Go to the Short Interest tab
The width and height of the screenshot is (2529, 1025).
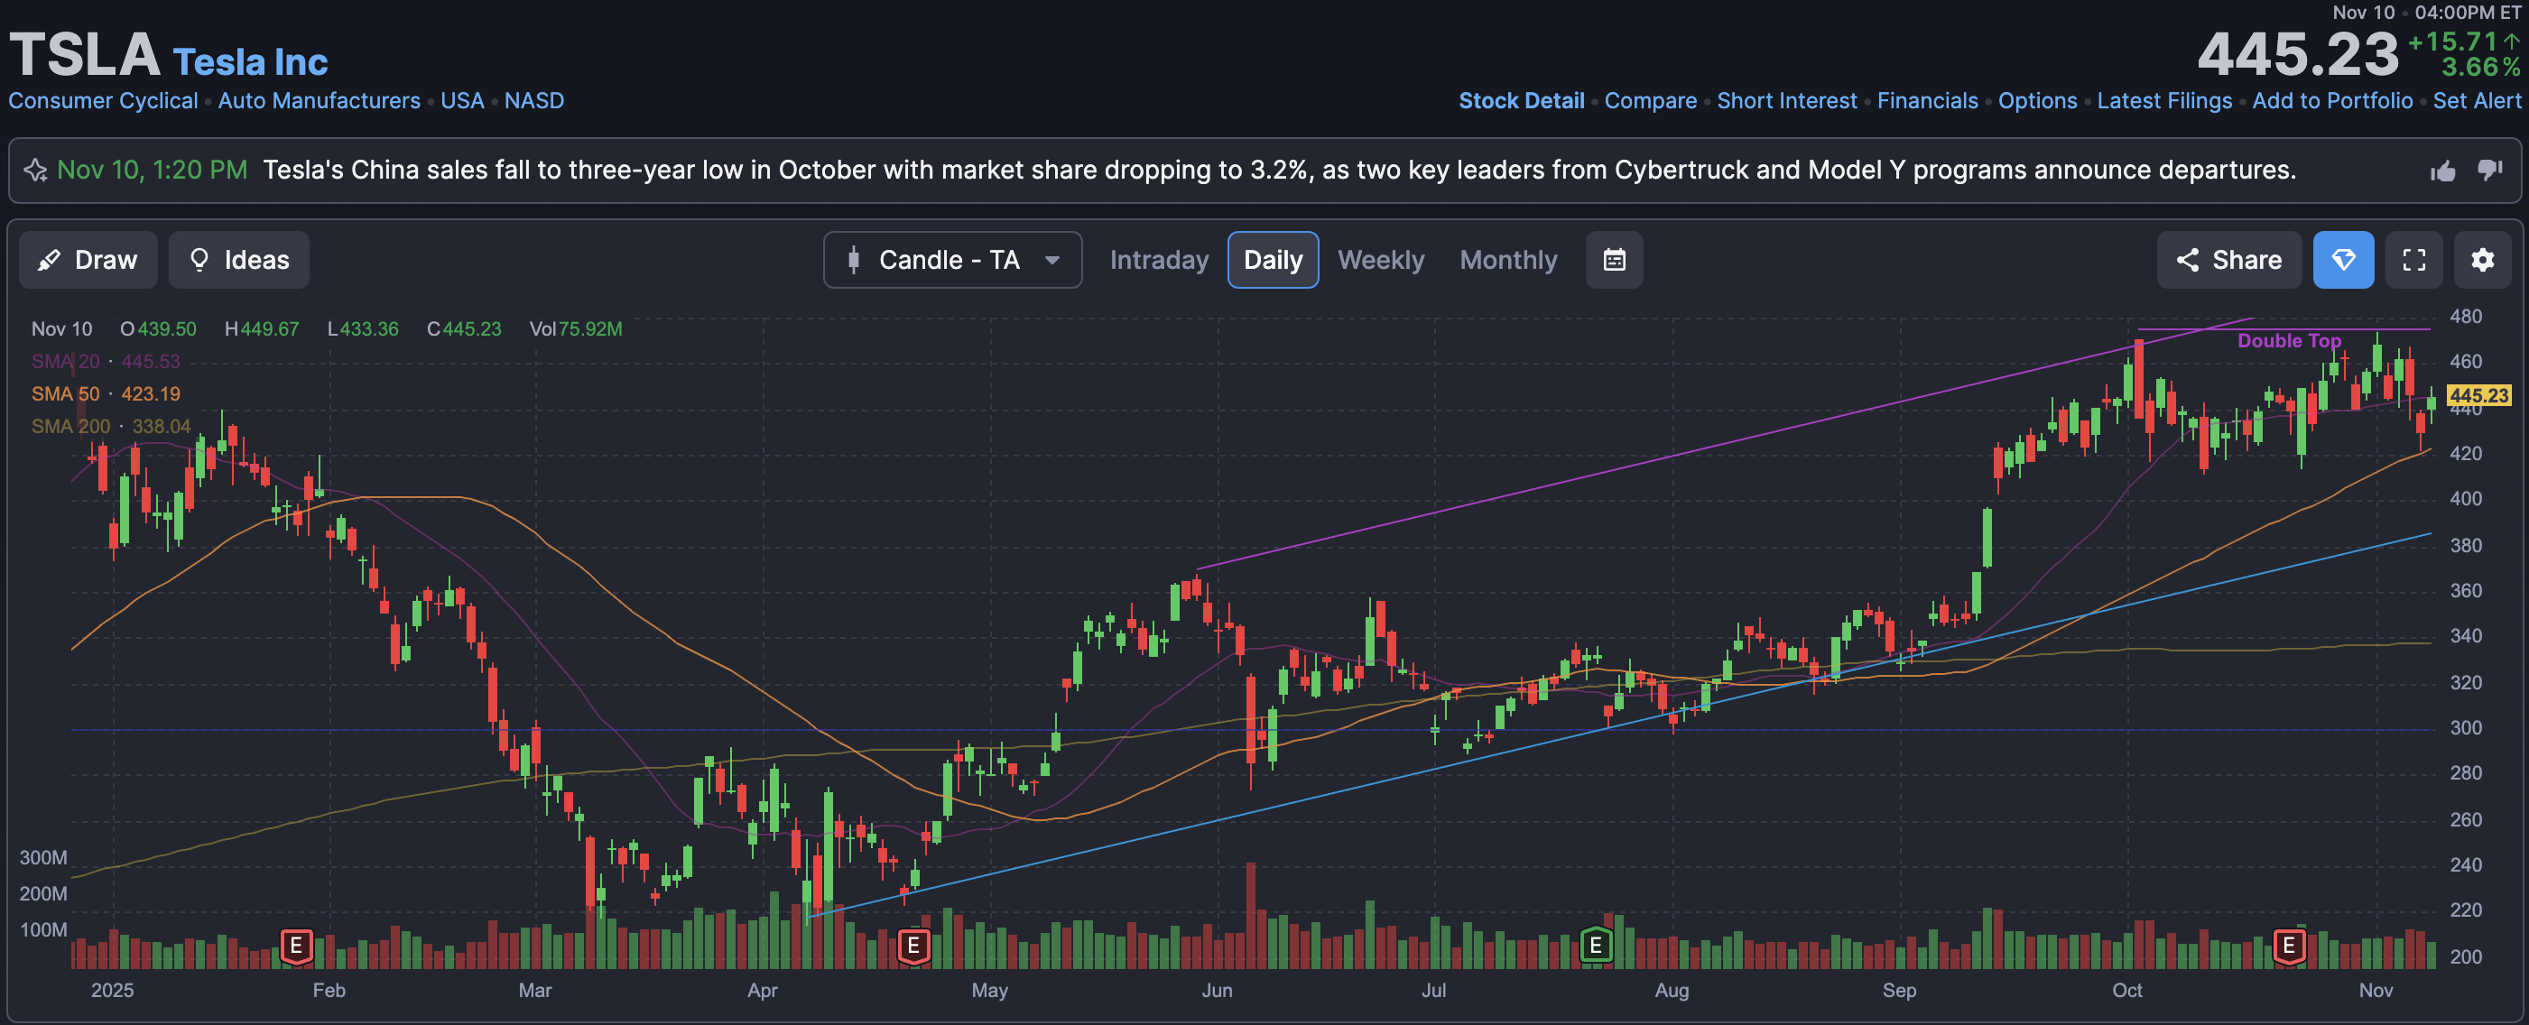pyautogui.click(x=1786, y=100)
